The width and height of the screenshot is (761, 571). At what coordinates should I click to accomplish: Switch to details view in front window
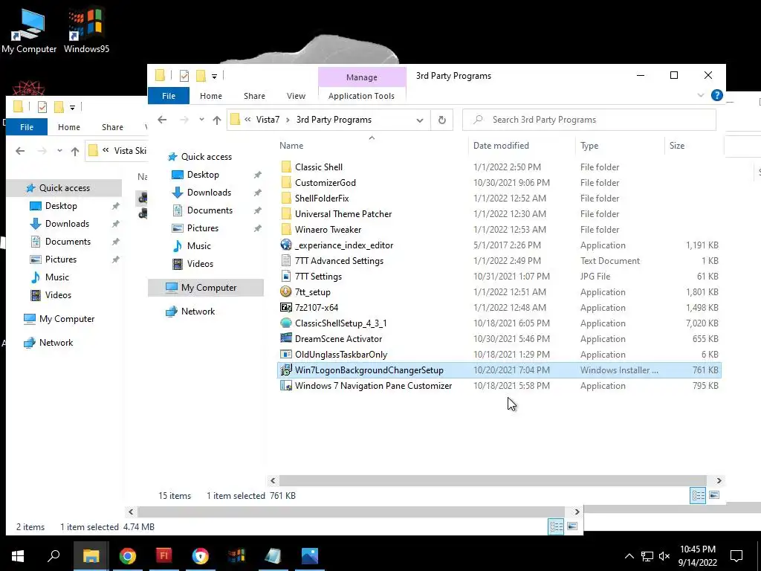point(698,495)
